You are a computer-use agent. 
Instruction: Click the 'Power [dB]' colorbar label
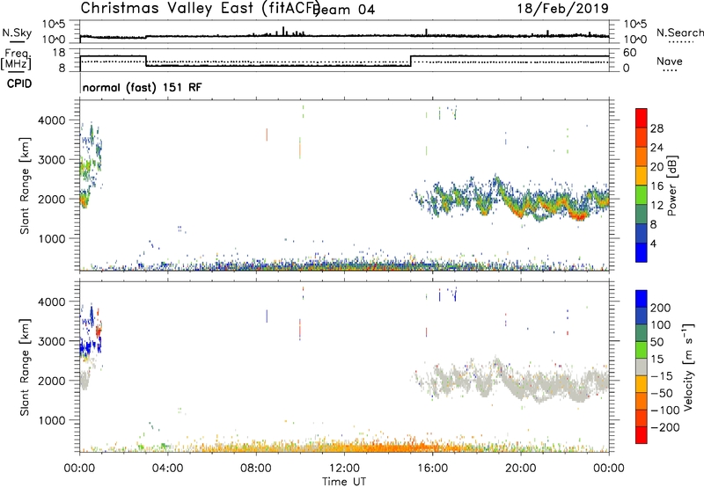[x=671, y=185]
